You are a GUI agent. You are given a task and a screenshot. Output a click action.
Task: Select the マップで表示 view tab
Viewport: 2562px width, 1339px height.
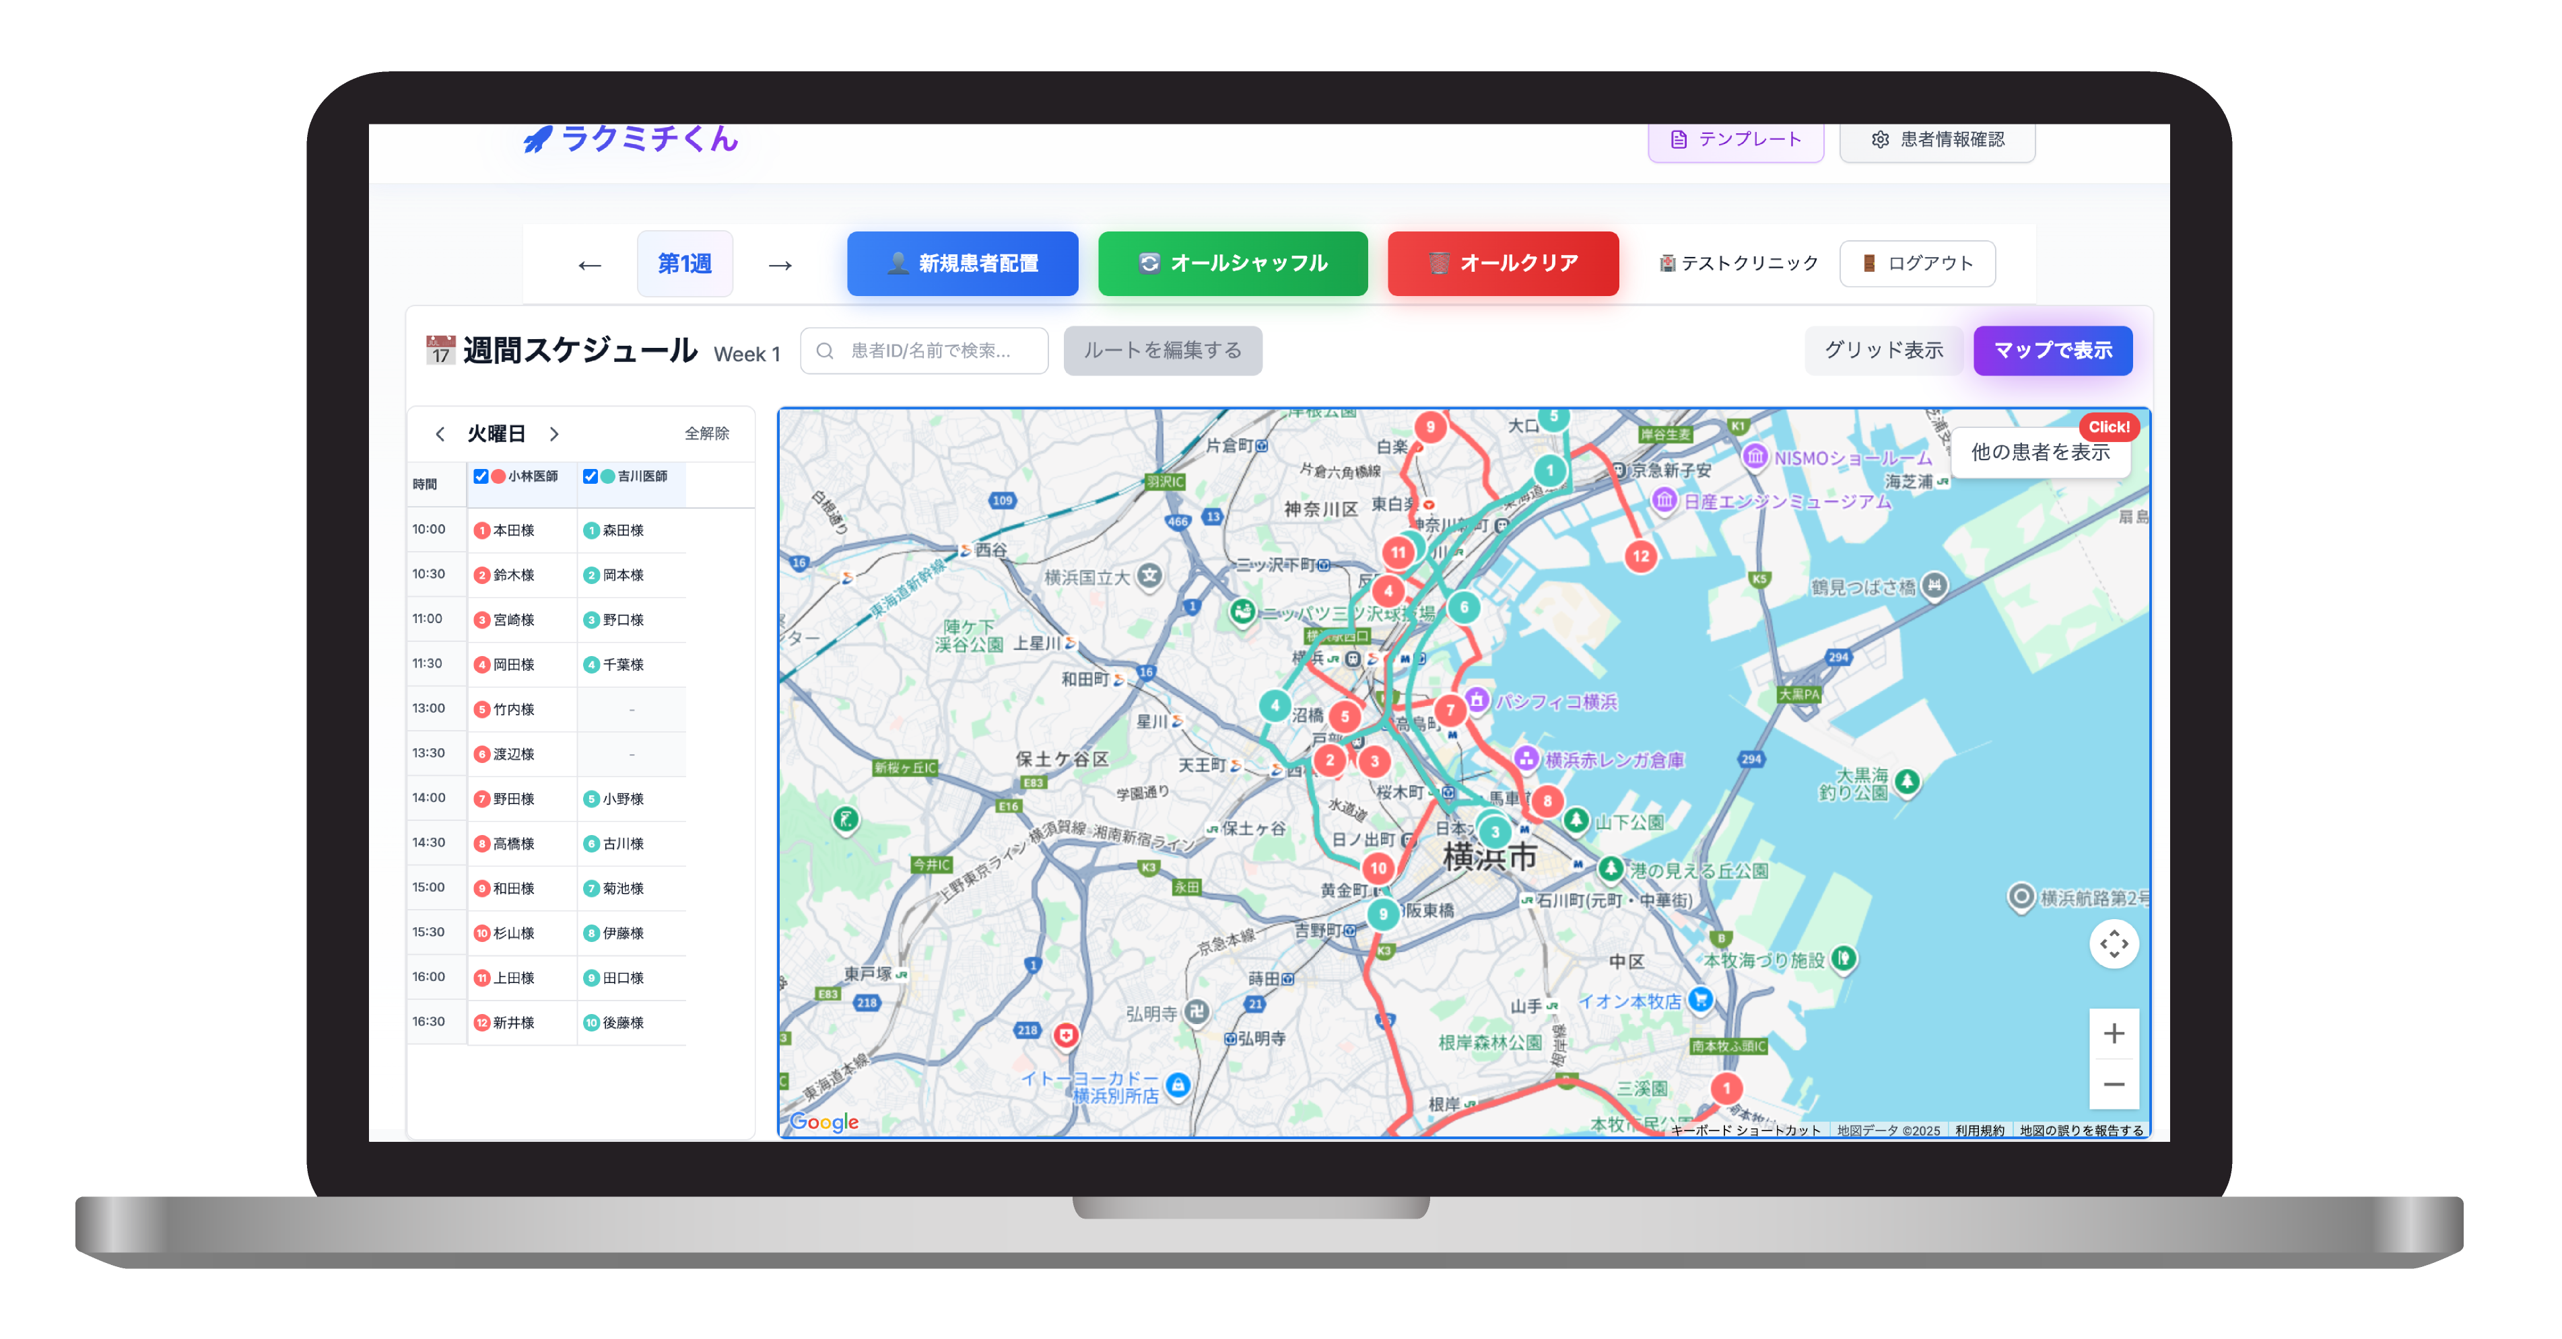coord(2052,351)
